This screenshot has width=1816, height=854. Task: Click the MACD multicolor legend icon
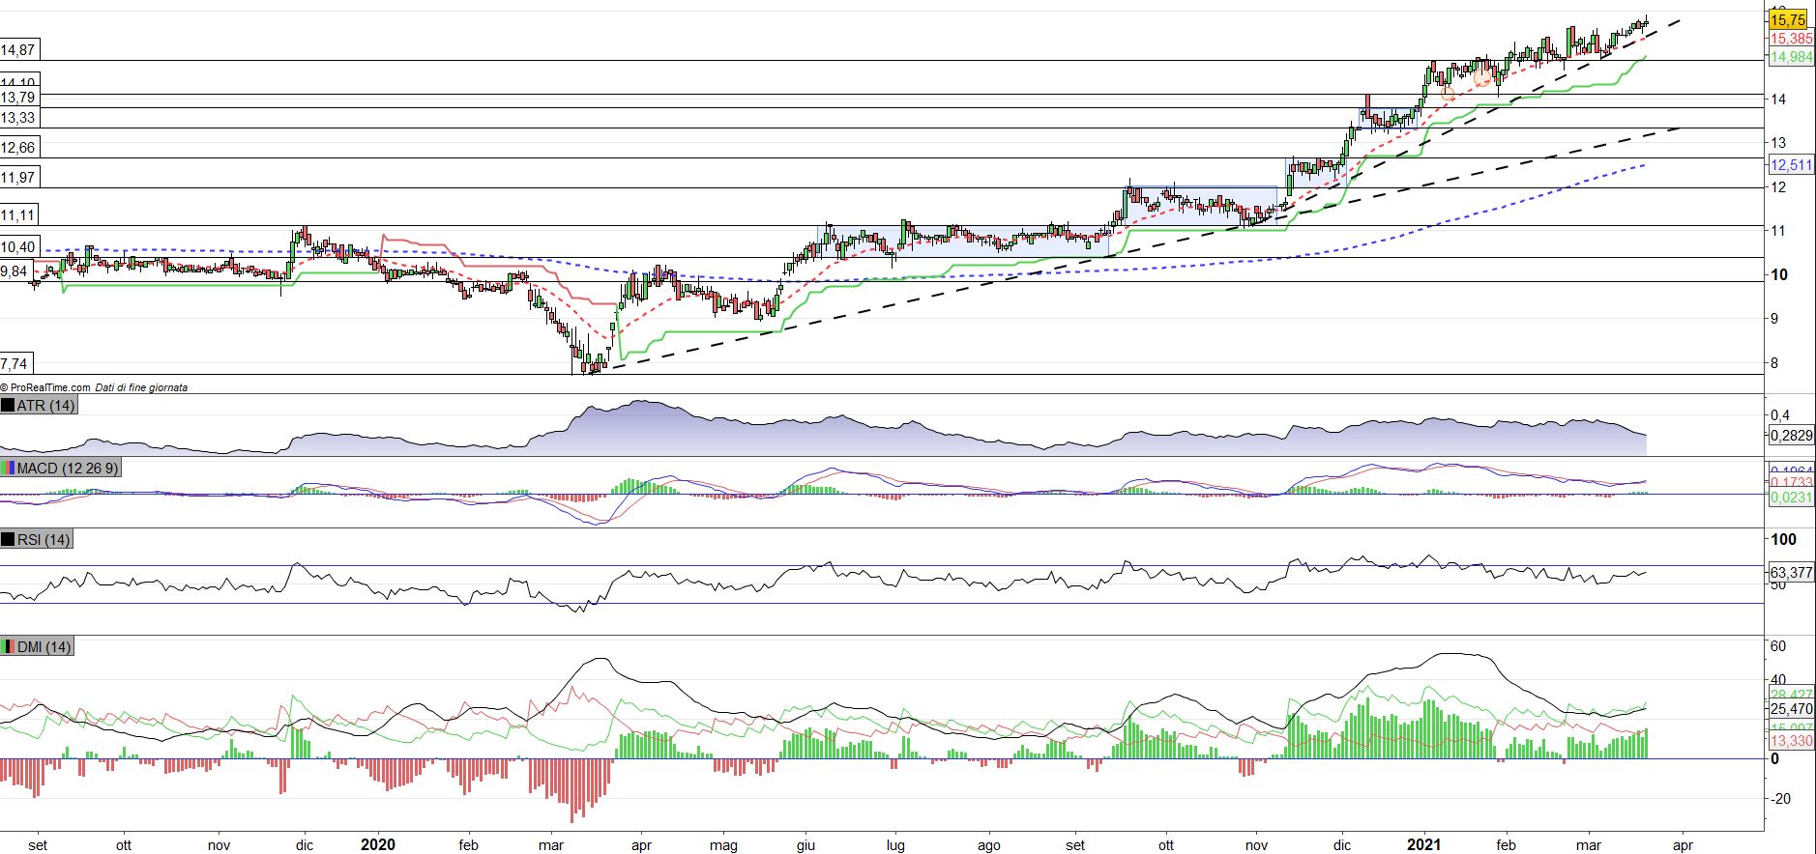coord(8,469)
